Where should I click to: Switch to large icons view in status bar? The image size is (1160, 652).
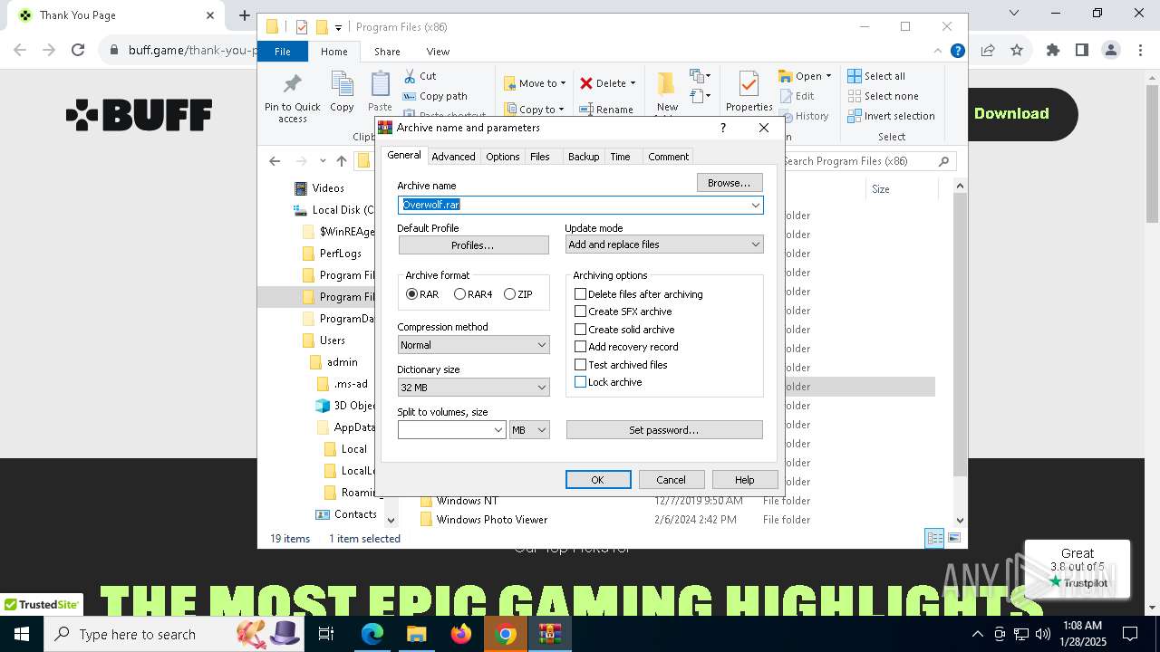click(953, 538)
